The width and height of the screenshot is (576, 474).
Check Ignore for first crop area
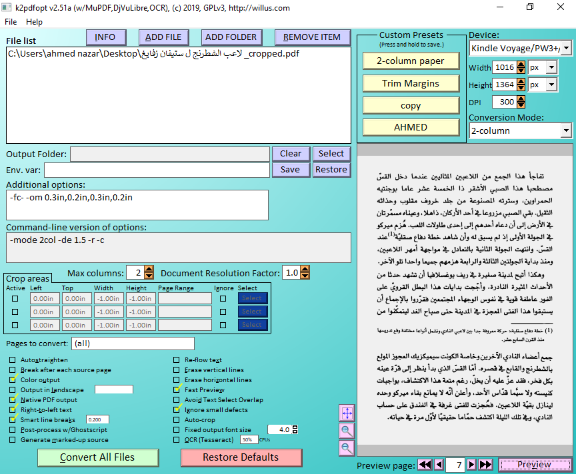click(223, 299)
